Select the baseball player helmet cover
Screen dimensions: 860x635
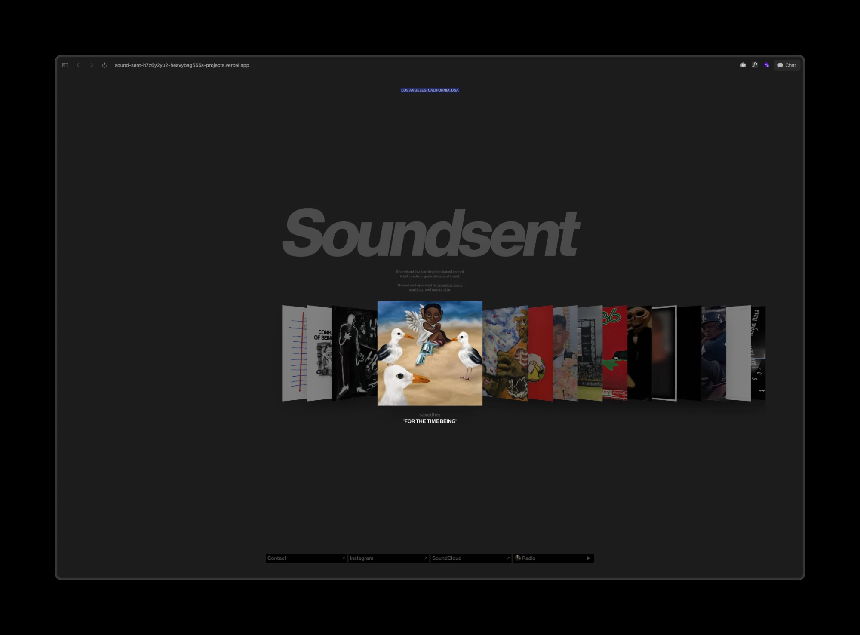[x=714, y=353]
